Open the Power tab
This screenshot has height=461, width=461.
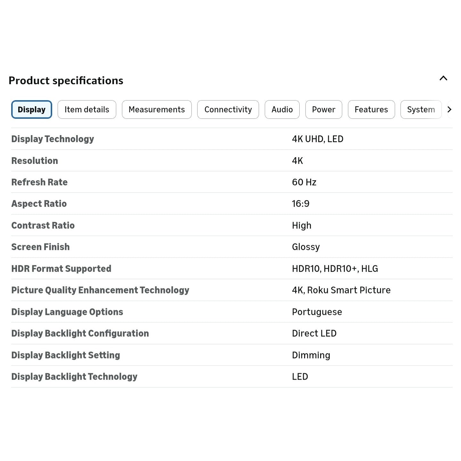[323, 109]
